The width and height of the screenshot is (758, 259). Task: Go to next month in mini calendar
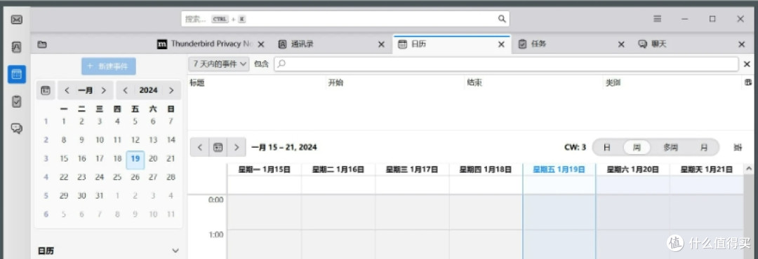[x=103, y=90]
